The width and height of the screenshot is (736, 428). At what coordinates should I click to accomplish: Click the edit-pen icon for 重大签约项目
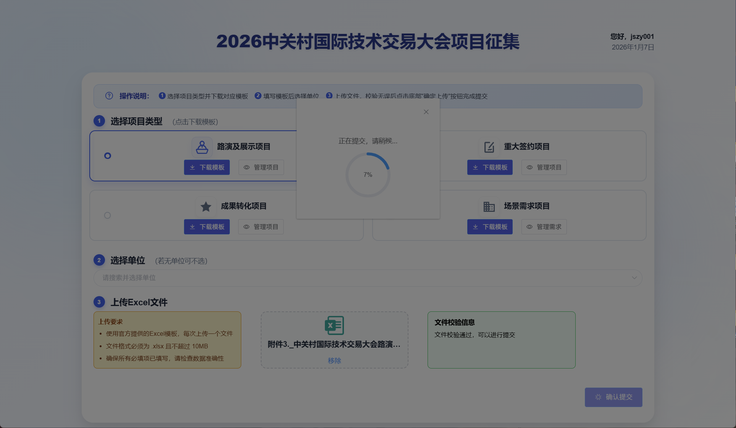click(x=489, y=147)
